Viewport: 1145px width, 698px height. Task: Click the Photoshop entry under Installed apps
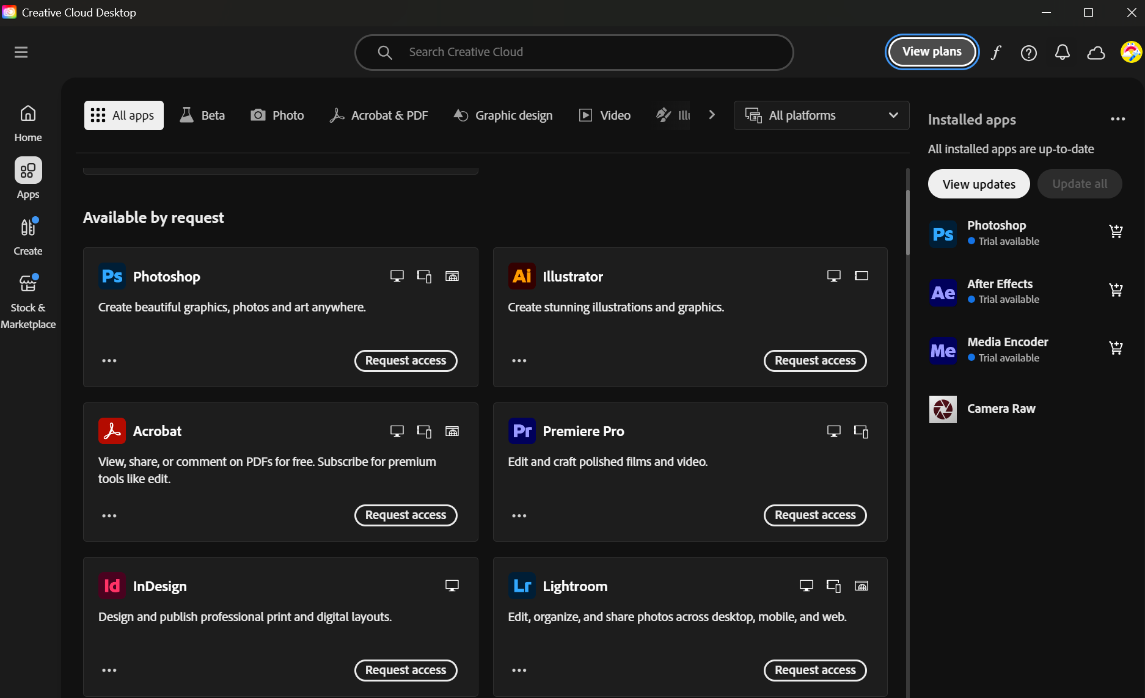[x=1026, y=233]
